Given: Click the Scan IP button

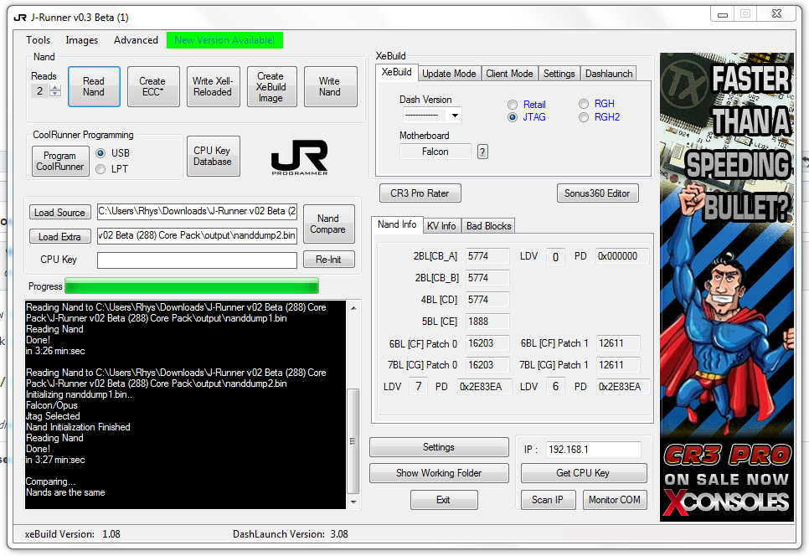Looking at the screenshot, I should point(548,500).
